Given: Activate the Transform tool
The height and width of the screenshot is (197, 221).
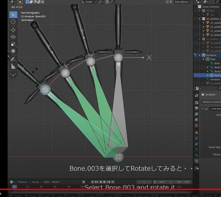Looking at the screenshot, I should 13,51.
